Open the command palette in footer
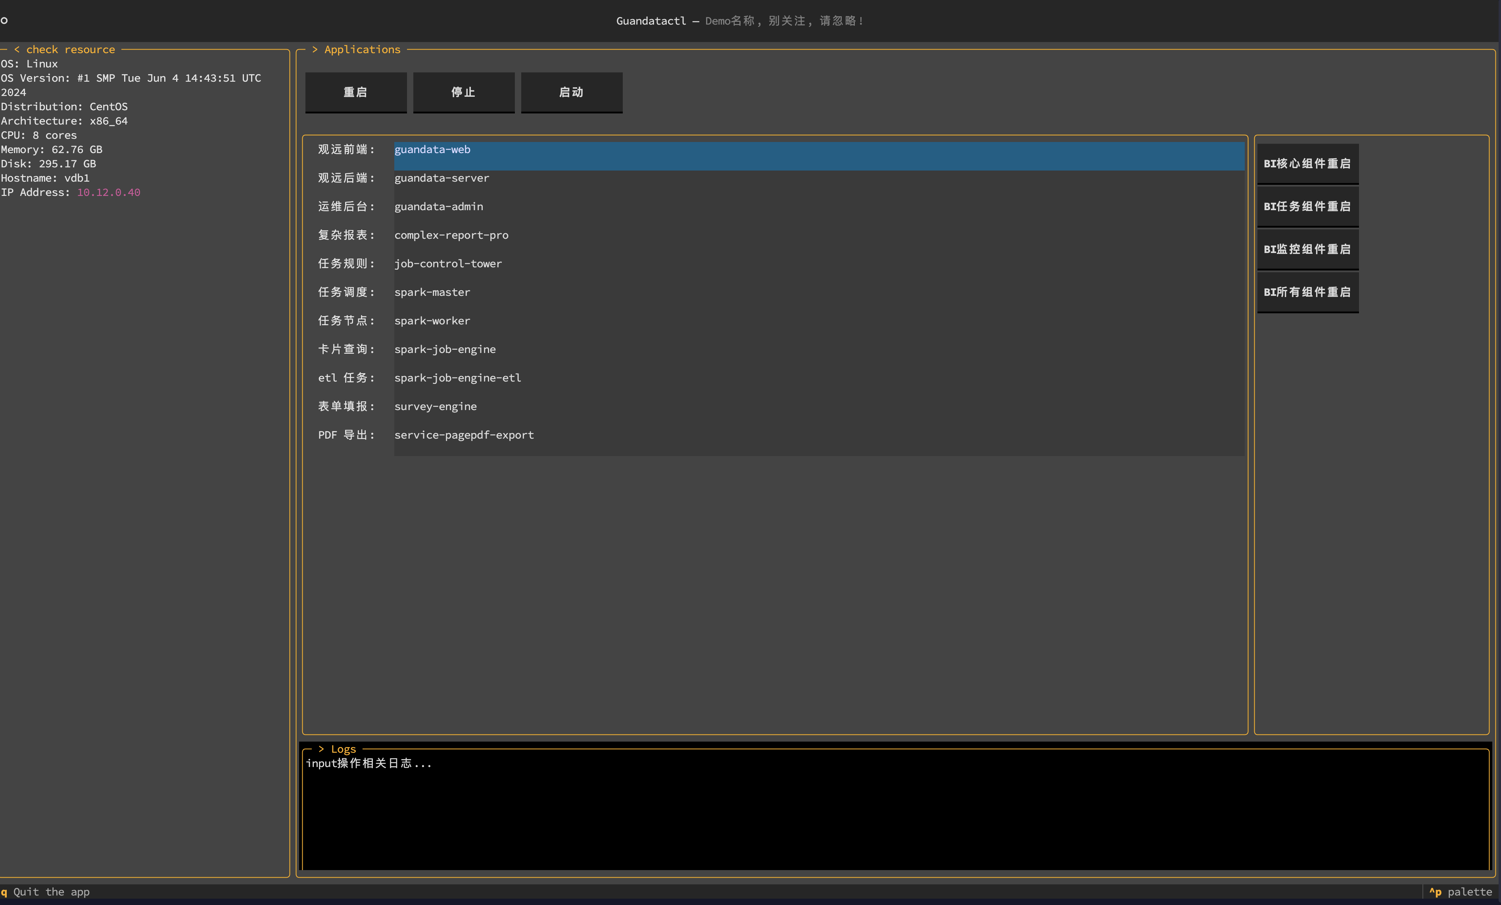The width and height of the screenshot is (1501, 905). (1460, 892)
